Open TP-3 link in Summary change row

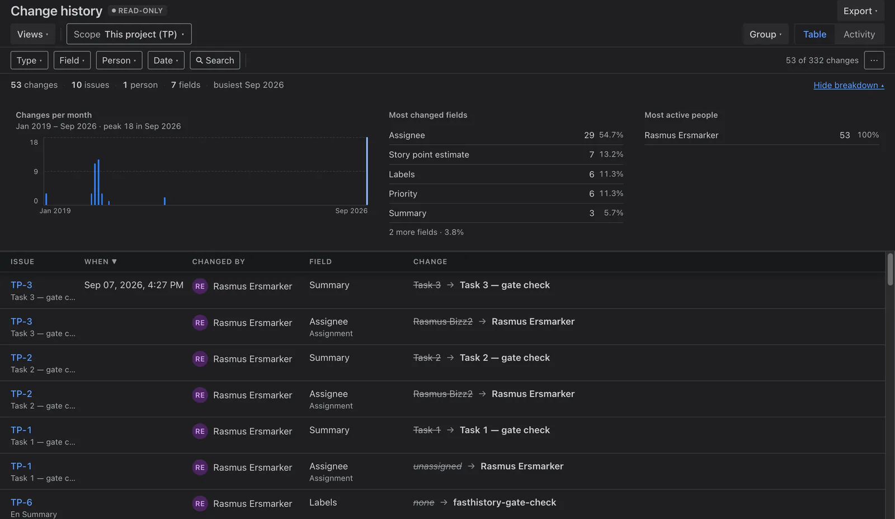click(x=21, y=285)
